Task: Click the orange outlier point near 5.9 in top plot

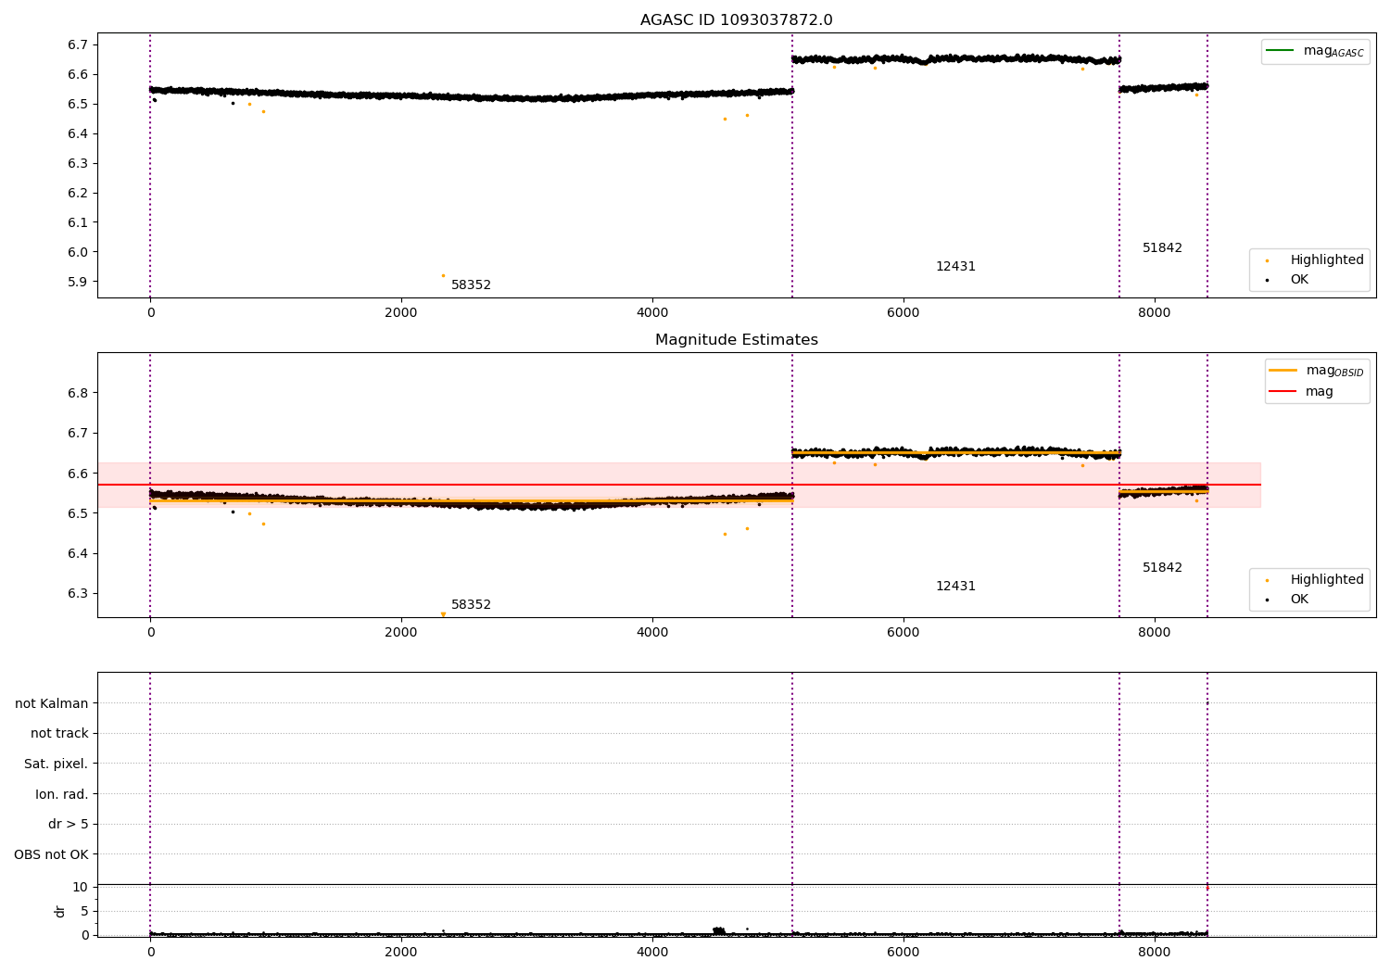Action: [443, 275]
